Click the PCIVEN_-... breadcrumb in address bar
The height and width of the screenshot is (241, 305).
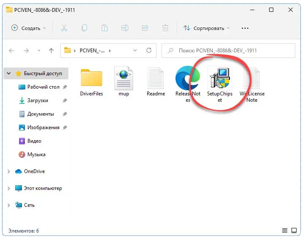click(92, 51)
